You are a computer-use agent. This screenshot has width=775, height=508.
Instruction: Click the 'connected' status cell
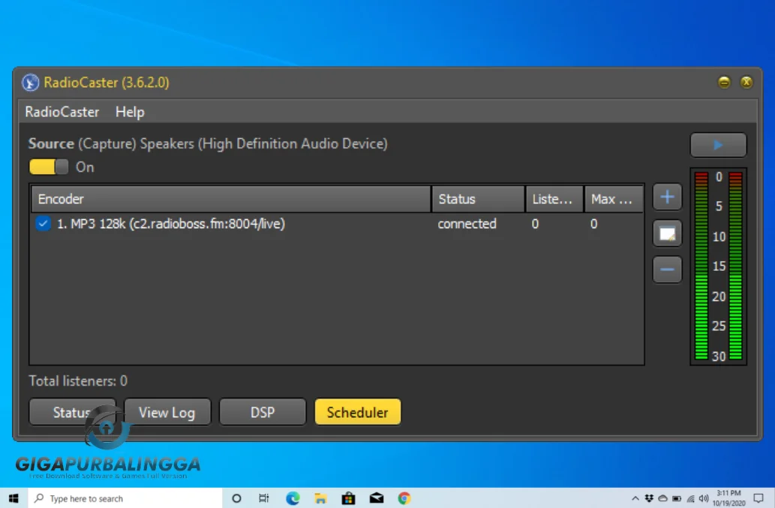(x=467, y=224)
